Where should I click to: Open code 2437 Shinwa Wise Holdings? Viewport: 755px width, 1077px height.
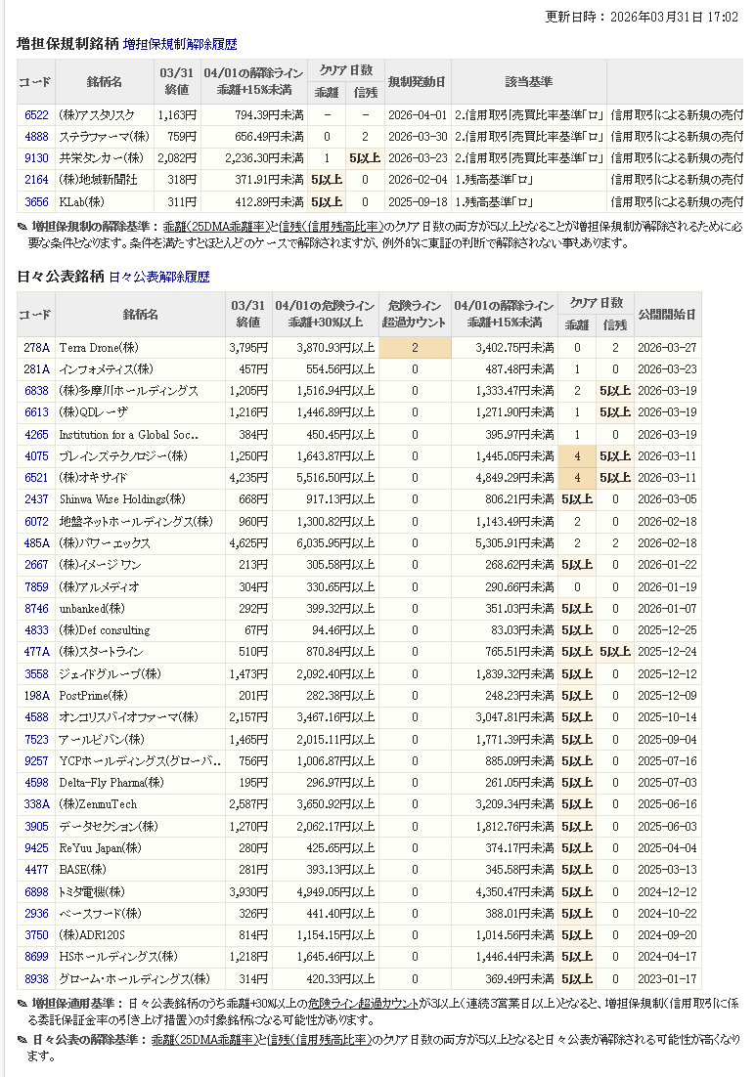pos(36,499)
